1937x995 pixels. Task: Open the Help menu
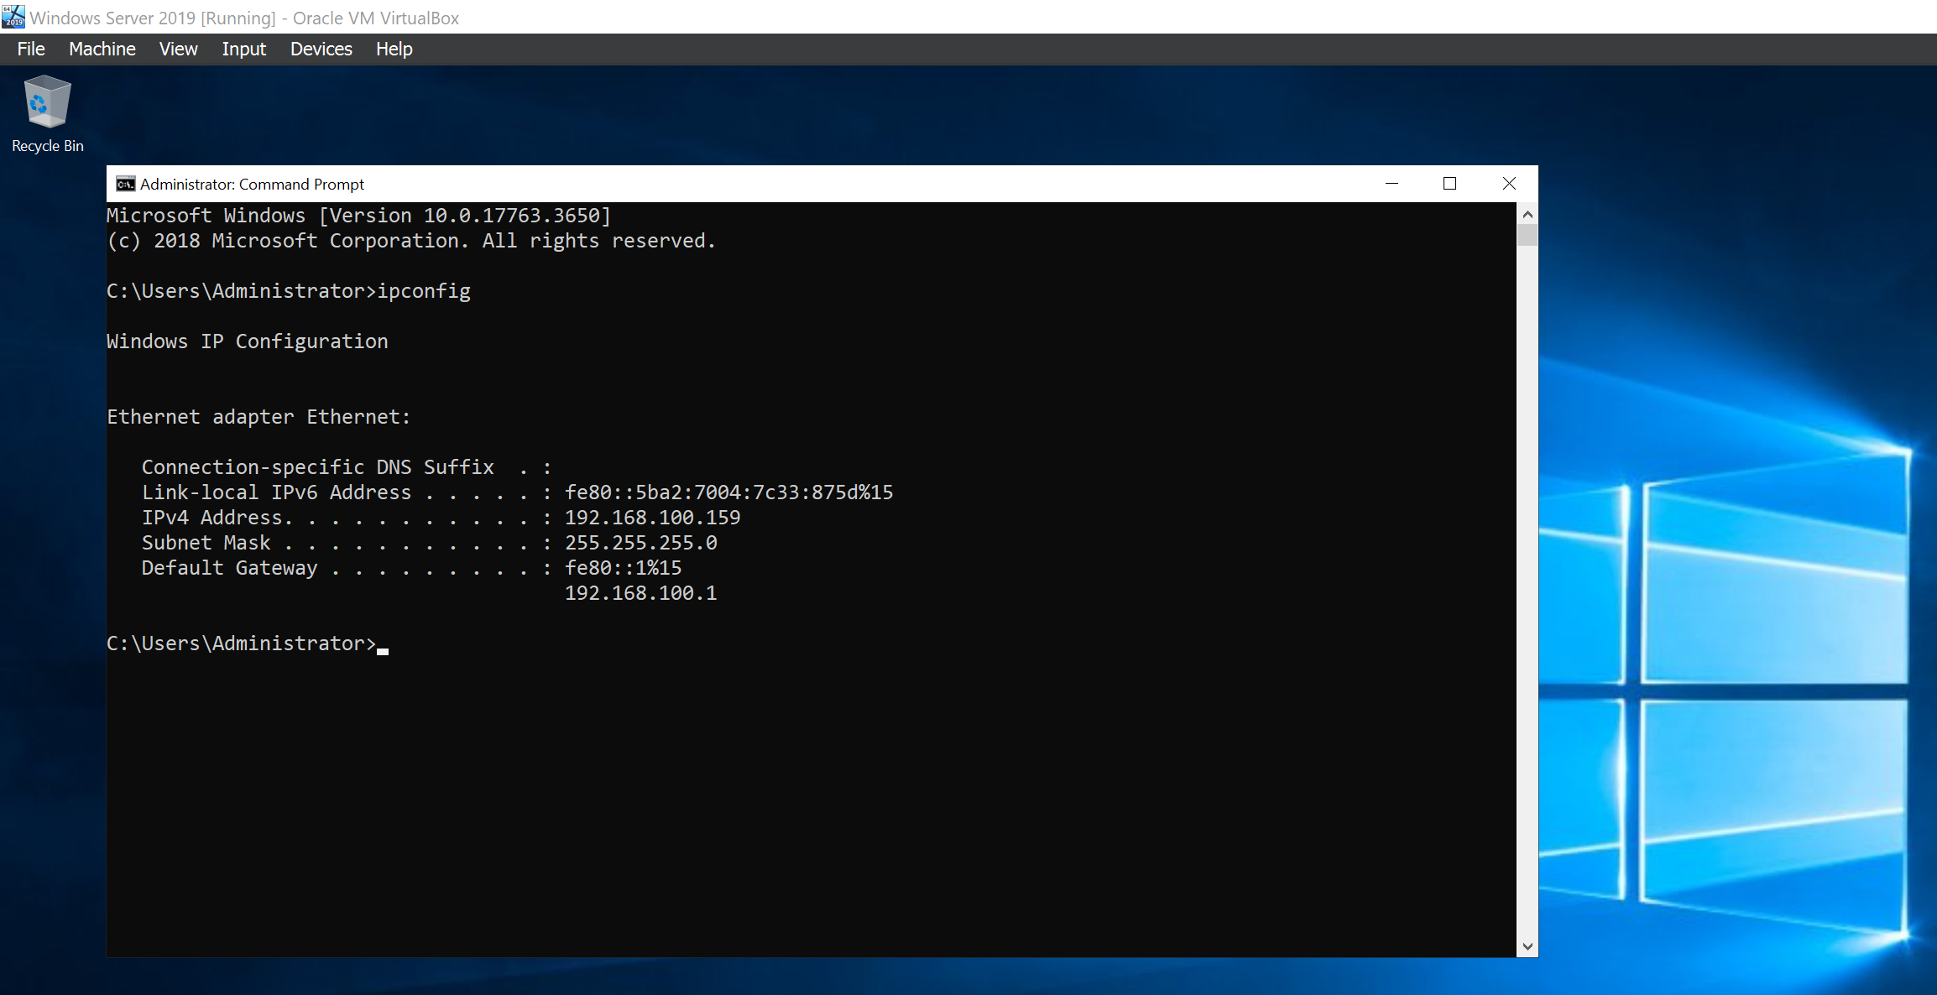pos(394,49)
